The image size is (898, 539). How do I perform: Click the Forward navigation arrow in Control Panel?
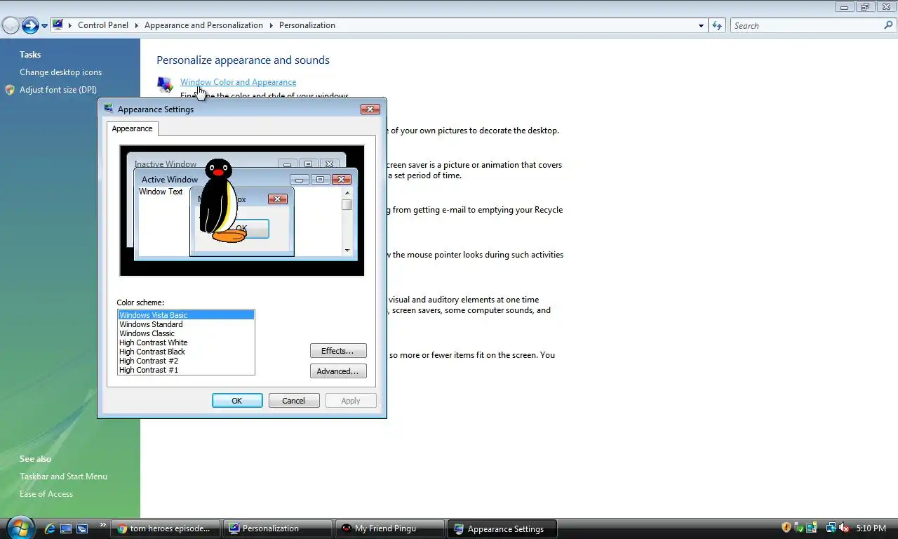click(x=30, y=26)
